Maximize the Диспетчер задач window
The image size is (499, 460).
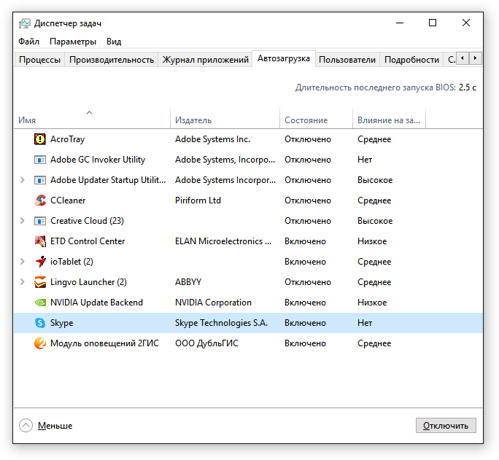point(433,23)
